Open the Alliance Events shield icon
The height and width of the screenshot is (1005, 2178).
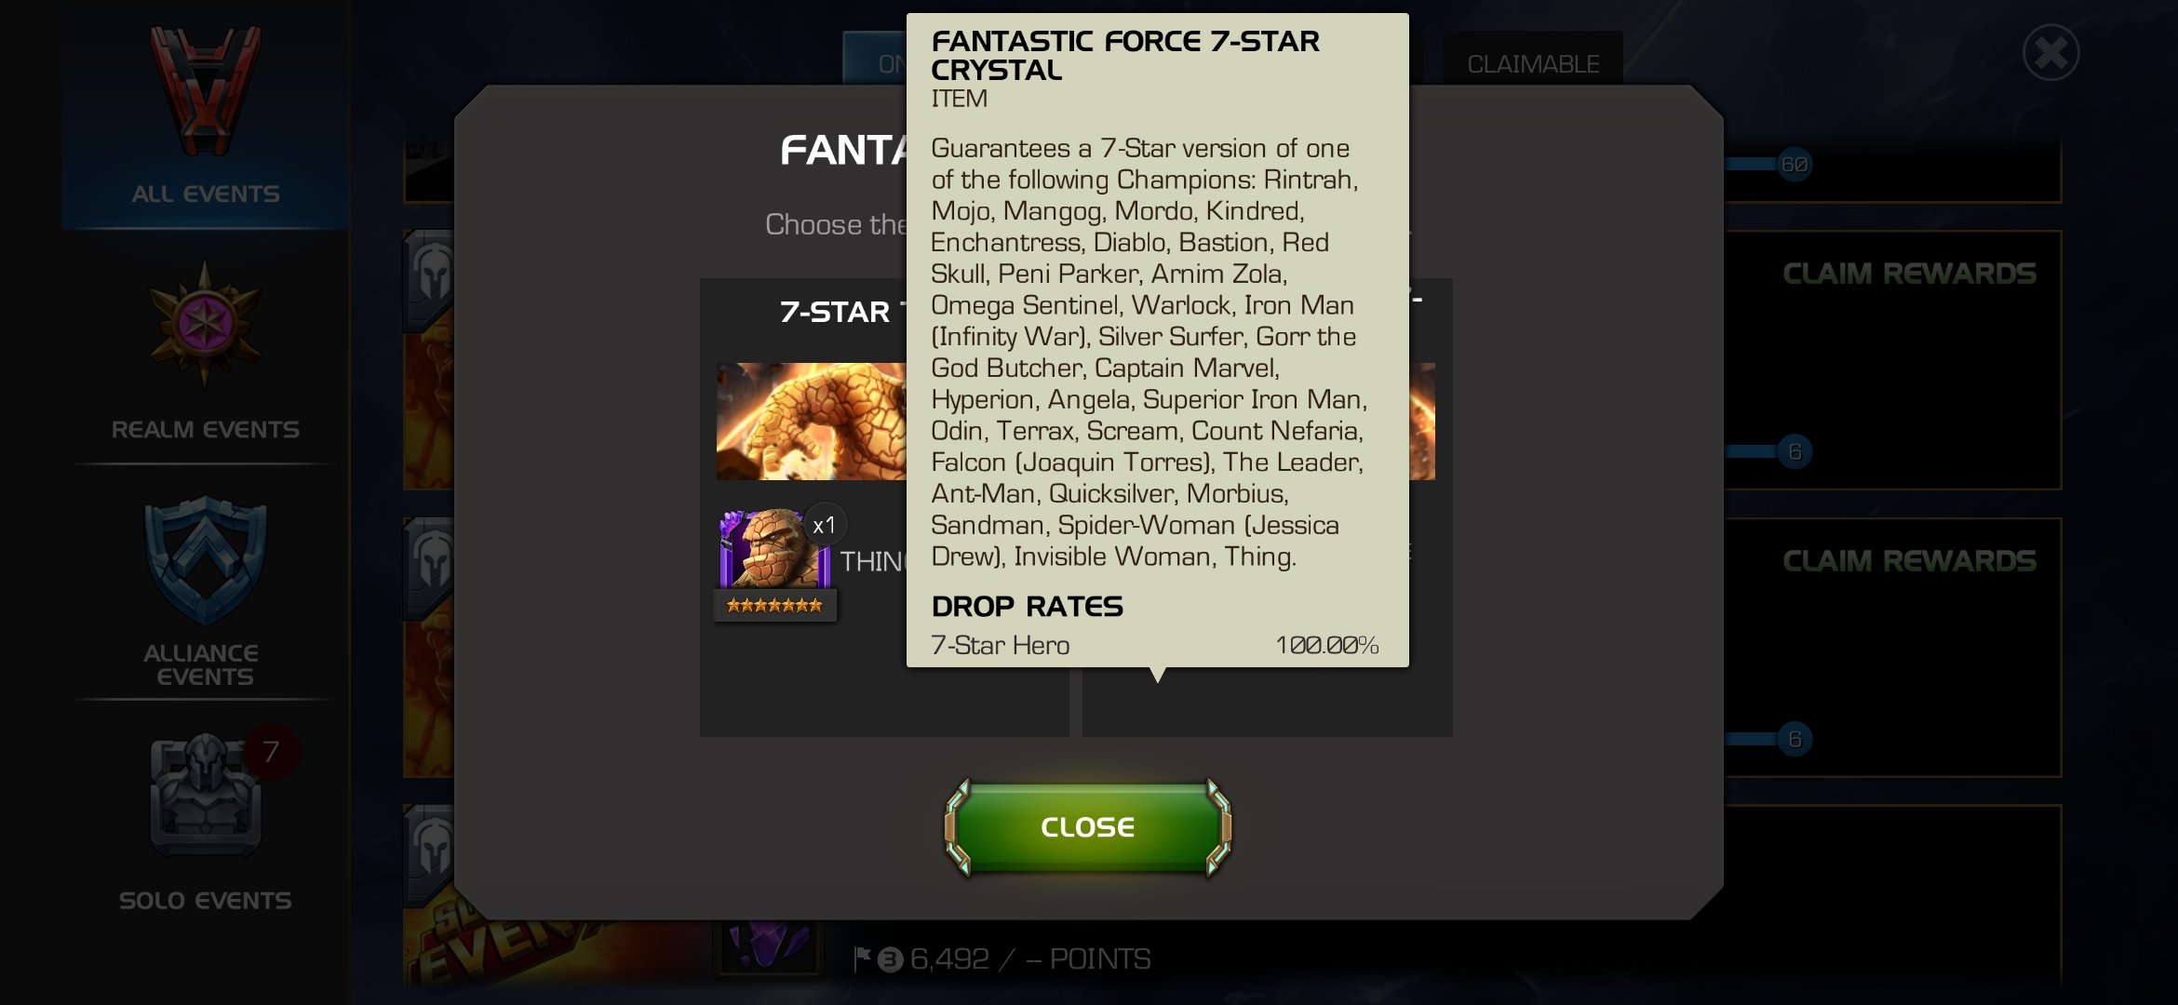click(205, 561)
